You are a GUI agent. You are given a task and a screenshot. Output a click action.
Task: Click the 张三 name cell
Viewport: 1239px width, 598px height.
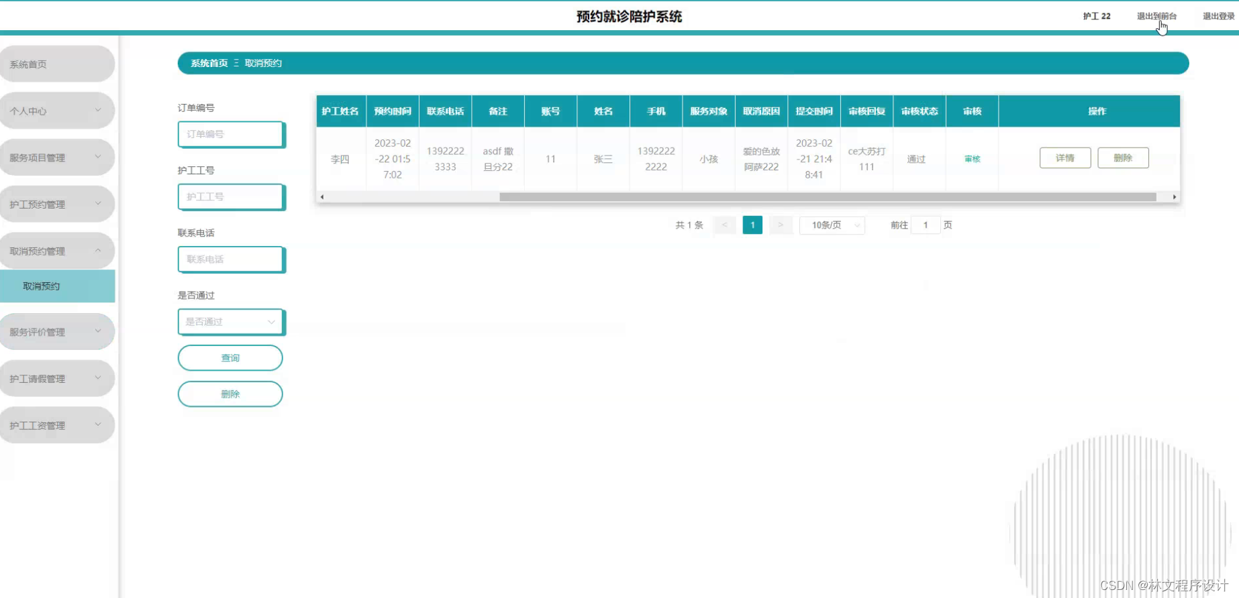coord(603,160)
